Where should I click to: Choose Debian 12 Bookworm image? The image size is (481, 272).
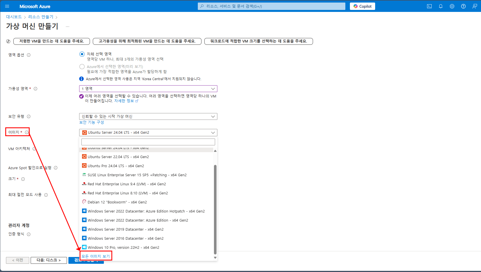click(x=146, y=202)
